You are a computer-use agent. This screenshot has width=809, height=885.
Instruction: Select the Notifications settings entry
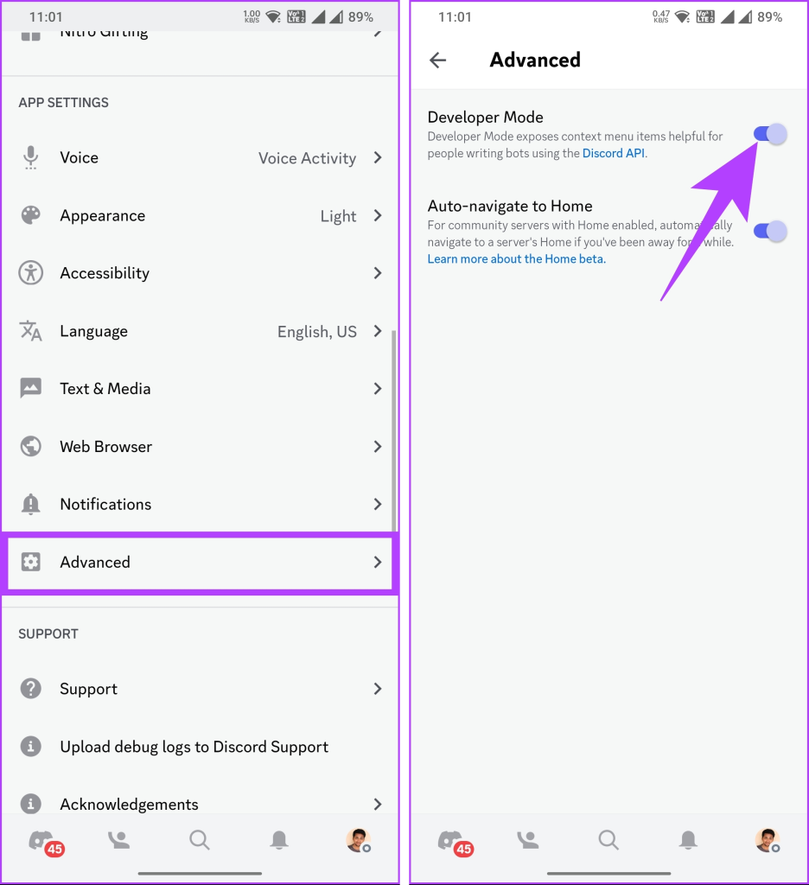click(x=200, y=504)
